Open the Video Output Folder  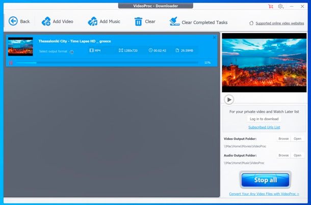tap(297, 139)
